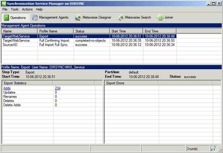This screenshot has width=223, height=153.
Task: Click the completed-no-objects status cell
Action: tap(91, 41)
